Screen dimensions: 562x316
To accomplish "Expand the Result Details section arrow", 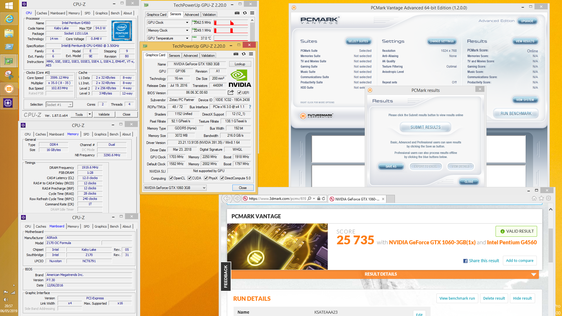I will 534,274.
